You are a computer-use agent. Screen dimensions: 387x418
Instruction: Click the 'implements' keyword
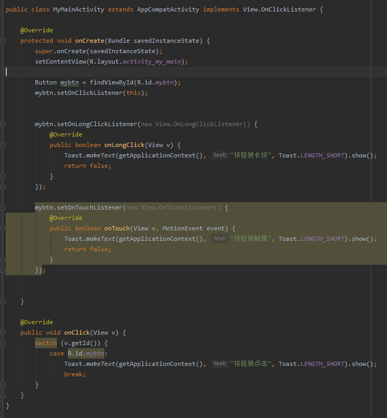(221, 9)
